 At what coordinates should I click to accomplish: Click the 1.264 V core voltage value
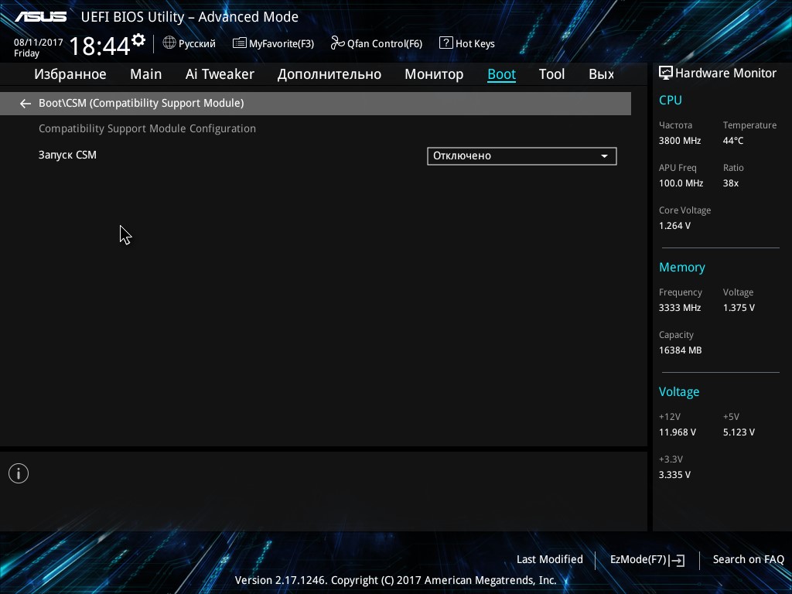pos(674,226)
